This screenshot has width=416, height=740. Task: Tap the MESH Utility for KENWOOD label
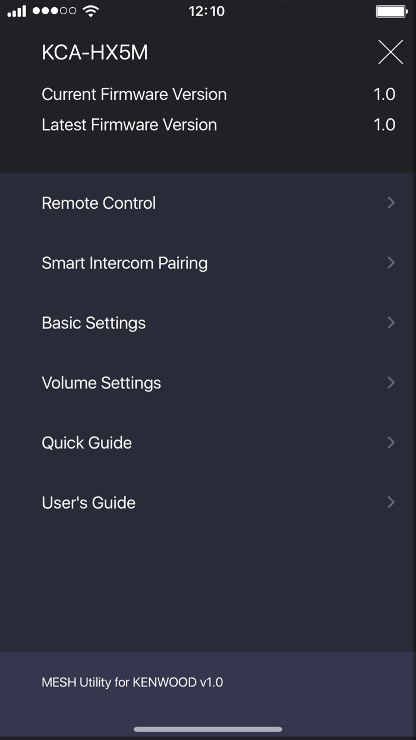coord(132,682)
